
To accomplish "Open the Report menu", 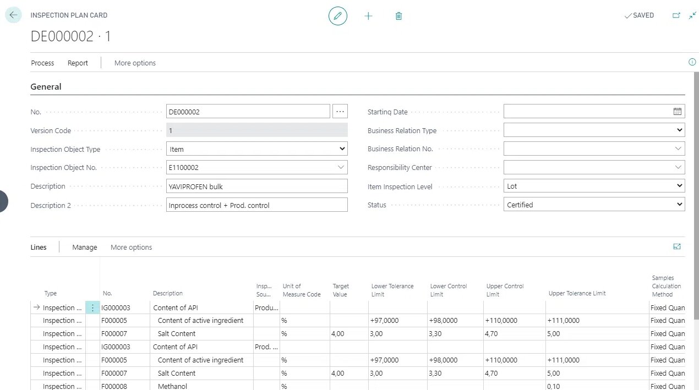I will tap(78, 63).
